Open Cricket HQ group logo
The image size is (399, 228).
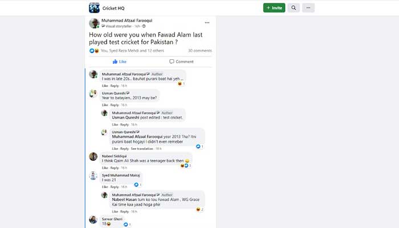point(95,8)
